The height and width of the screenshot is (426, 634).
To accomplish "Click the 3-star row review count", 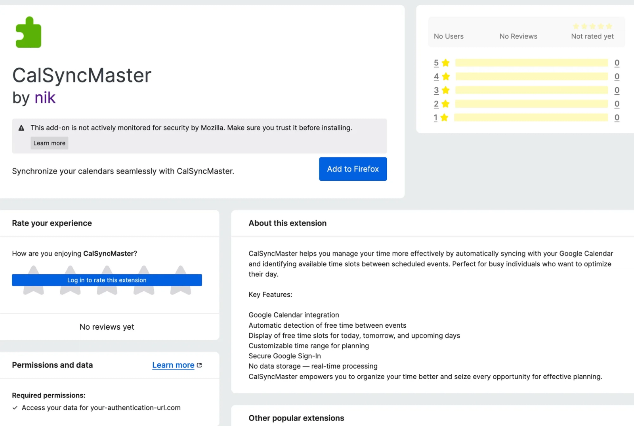I will click(617, 90).
